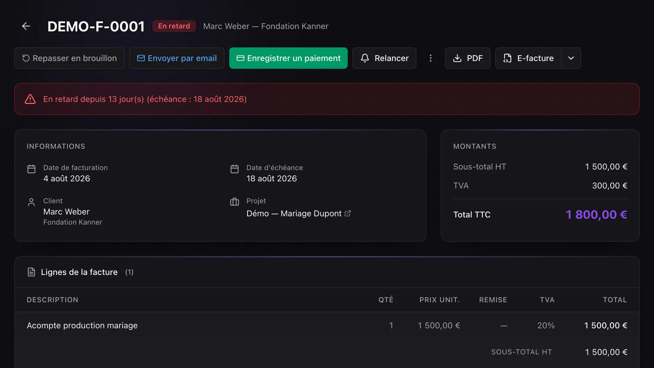This screenshot has height=368, width=654.
Task: Open the Démo — Mariage Dupont project link
Action: (x=294, y=213)
